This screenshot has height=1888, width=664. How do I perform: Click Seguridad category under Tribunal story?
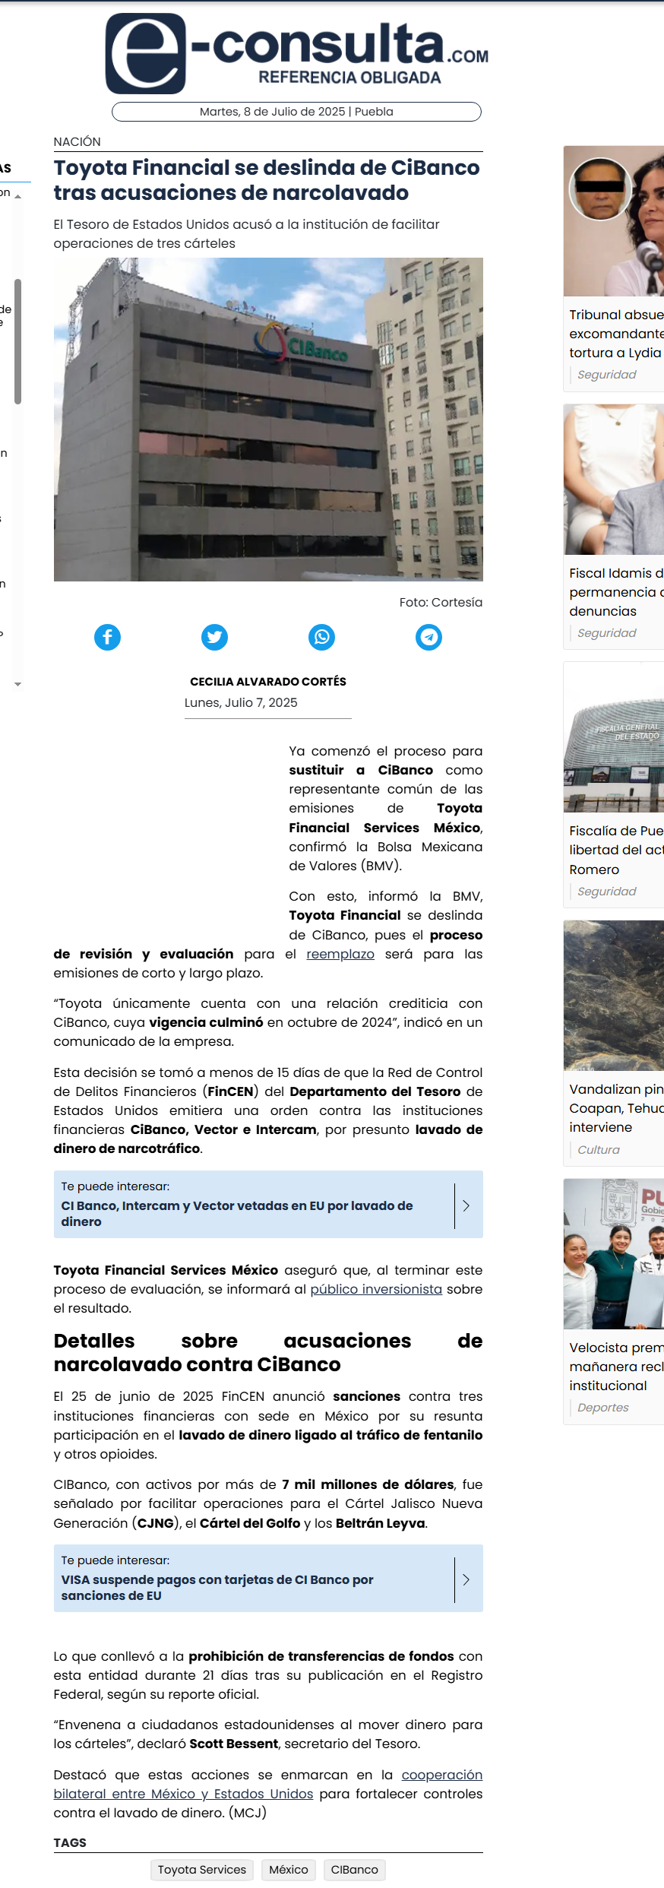(x=606, y=375)
